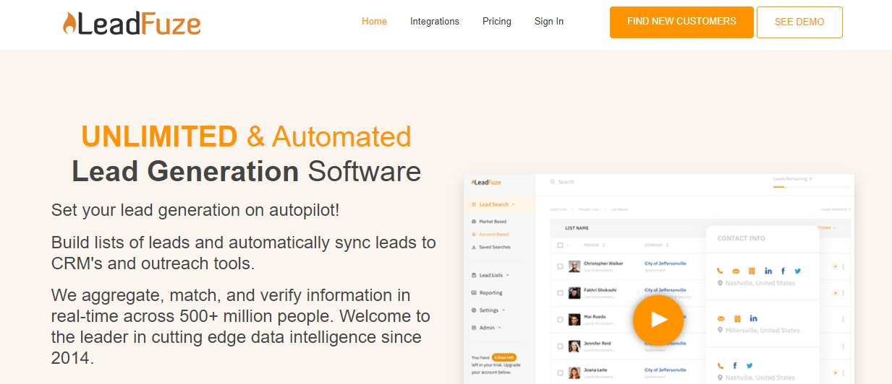Viewport: 892px width, 384px height.
Task: Click the Leads Remaining progress bar
Action: (810, 186)
